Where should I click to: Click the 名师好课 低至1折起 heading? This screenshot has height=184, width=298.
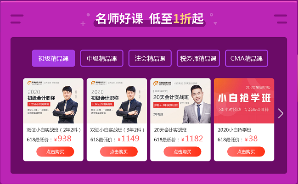[x=150, y=19]
